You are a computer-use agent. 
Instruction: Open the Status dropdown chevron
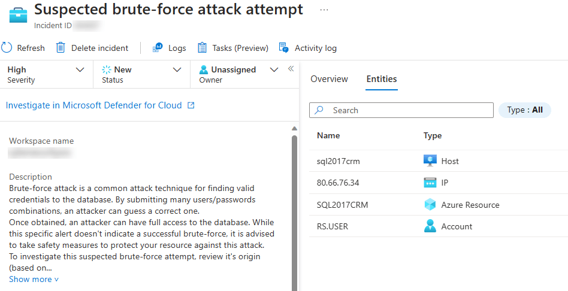tap(177, 69)
